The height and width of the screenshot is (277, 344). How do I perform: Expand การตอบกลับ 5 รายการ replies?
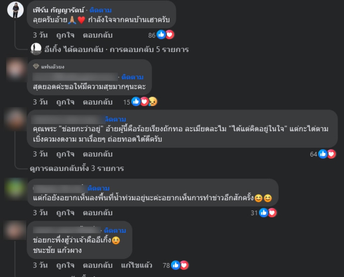coord(149,49)
